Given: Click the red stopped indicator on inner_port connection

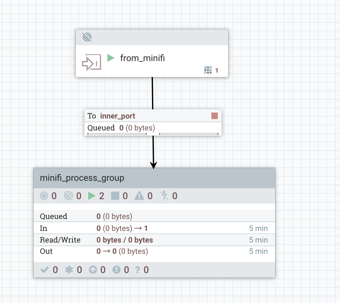Looking at the screenshot, I should [x=215, y=116].
